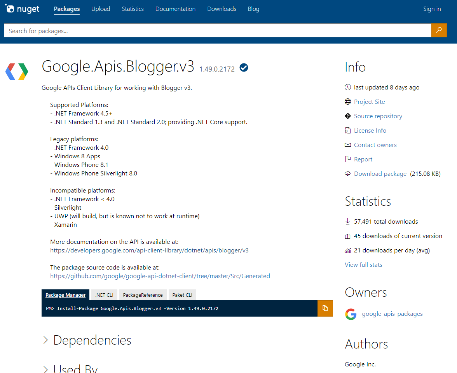The image size is (457, 373).
Task: Expand the Dependencies section
Action: [x=87, y=340]
